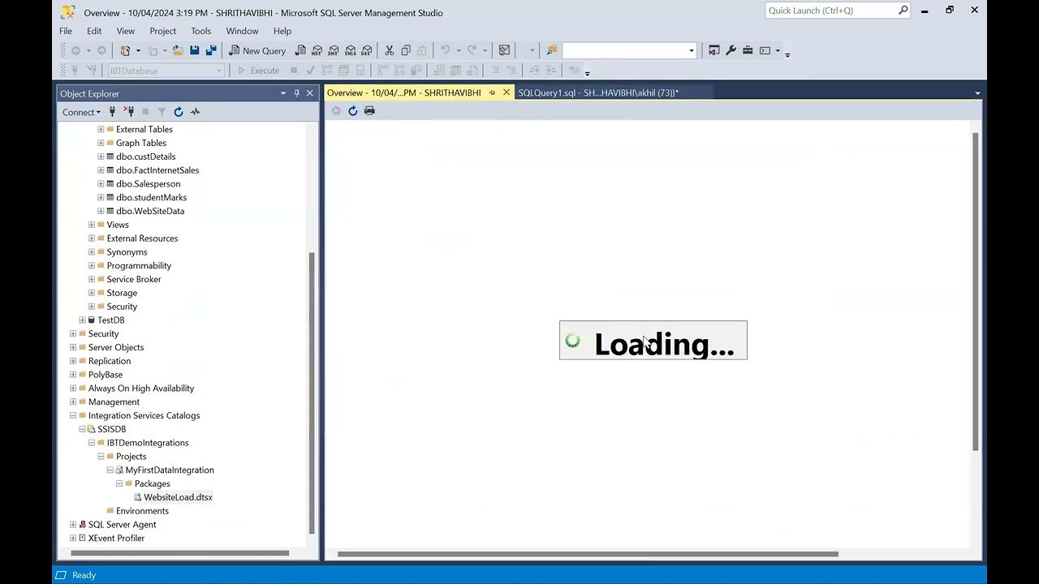1039x584 pixels.
Task: Expand the TestDB database node
Action: coord(82,320)
